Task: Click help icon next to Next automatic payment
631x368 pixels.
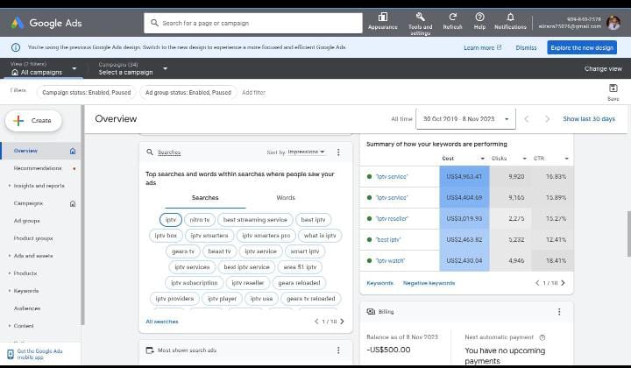Action: tap(542, 337)
